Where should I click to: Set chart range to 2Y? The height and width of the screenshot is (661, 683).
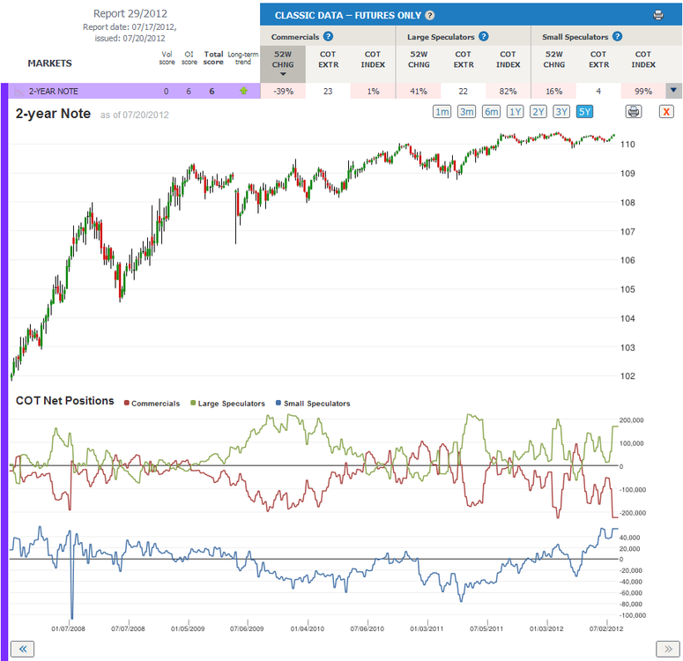point(538,112)
